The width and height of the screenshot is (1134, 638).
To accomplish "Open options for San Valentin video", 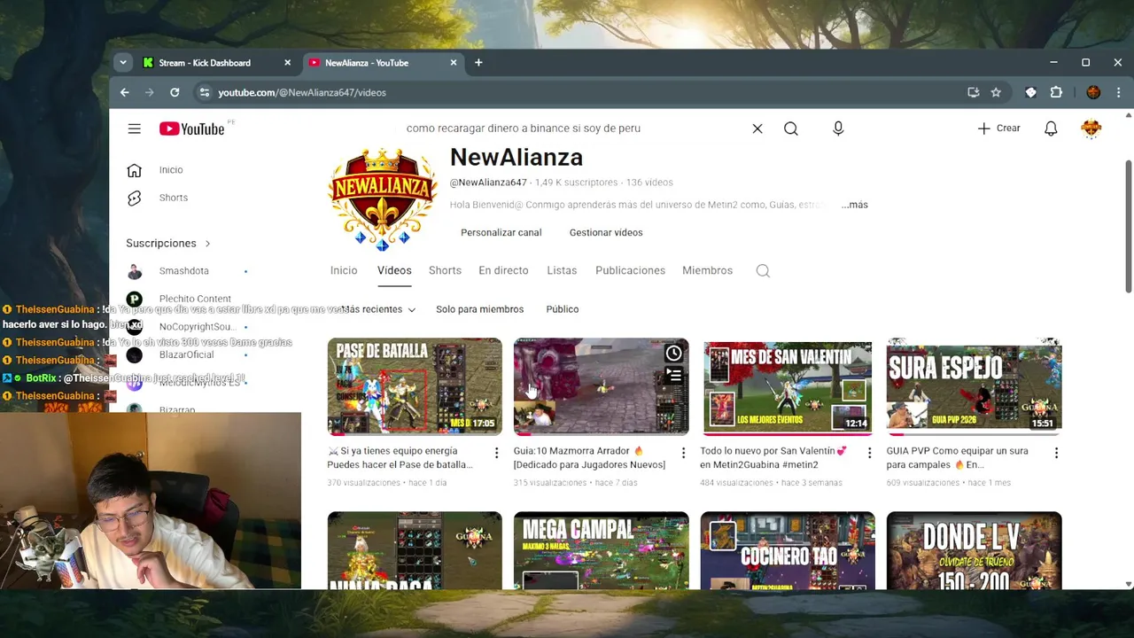I will click(869, 453).
